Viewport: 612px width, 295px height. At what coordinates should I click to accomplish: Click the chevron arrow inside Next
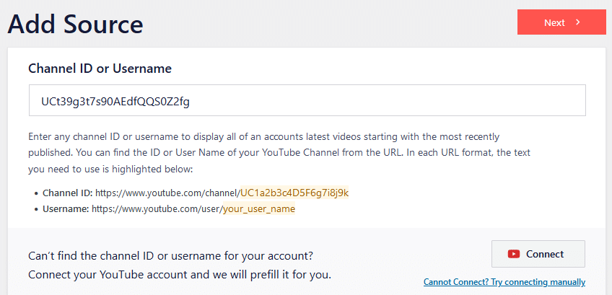click(578, 22)
